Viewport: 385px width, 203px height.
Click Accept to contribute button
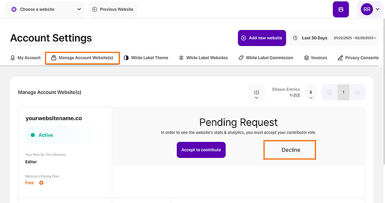201,150
